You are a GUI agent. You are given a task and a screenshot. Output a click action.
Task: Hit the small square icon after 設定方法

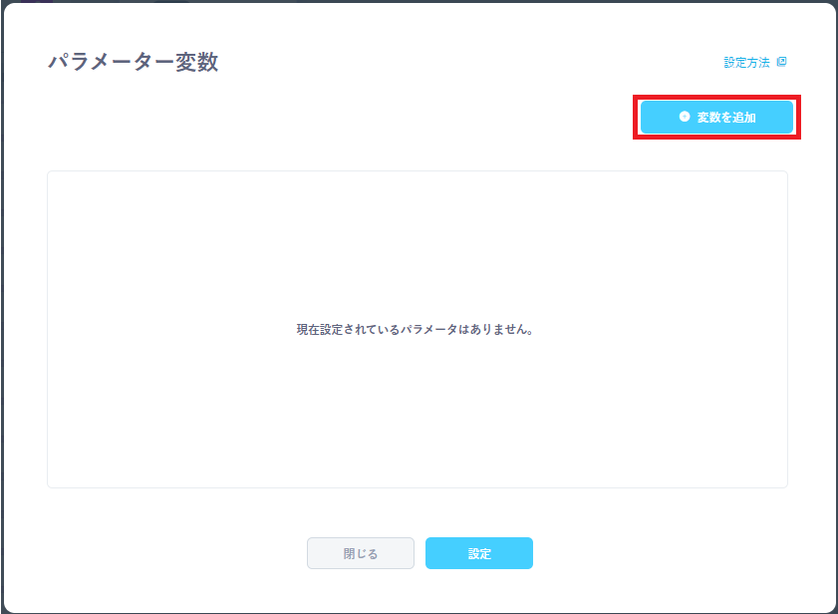(782, 62)
